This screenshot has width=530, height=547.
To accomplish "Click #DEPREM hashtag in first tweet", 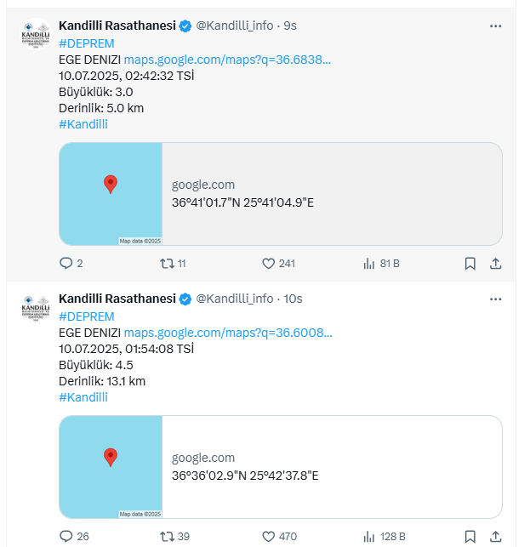I will [x=86, y=43].
